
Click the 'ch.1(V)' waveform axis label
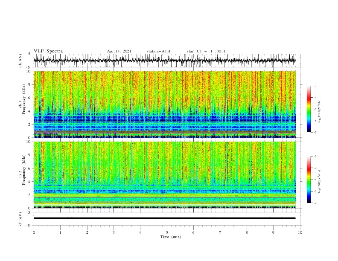(20, 61)
